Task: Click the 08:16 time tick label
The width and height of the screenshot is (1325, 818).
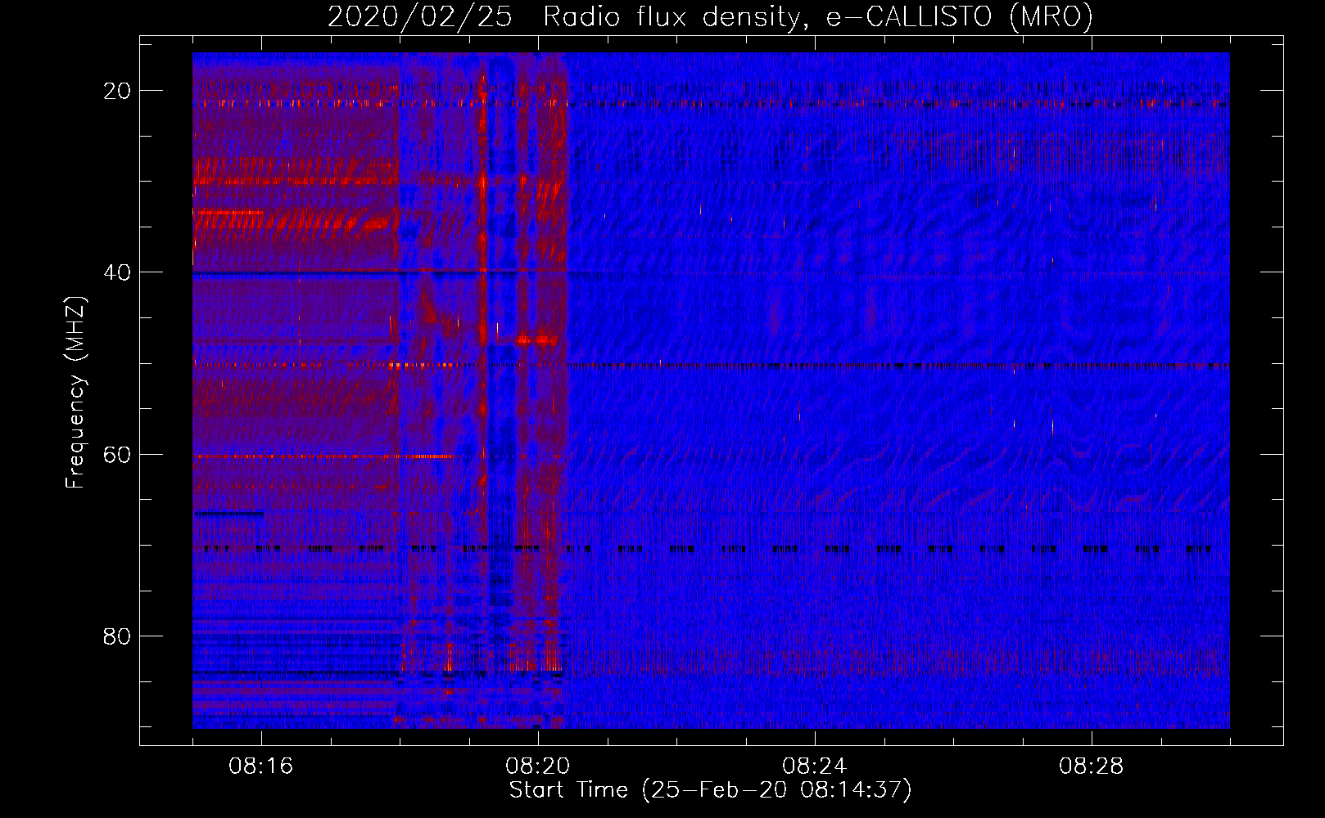Action: 261,766
